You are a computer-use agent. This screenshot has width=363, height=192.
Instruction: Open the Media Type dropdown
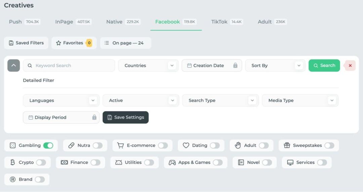coord(300,101)
